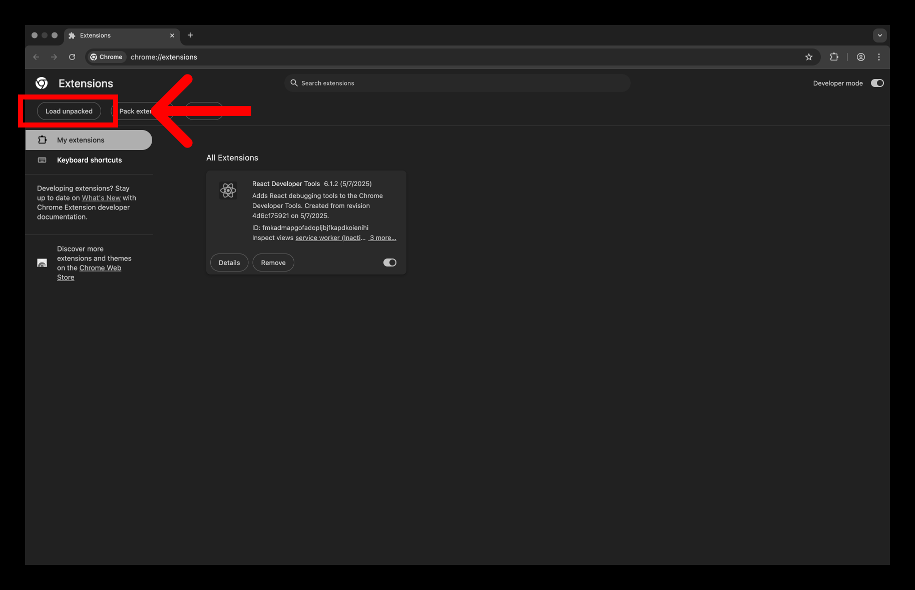The height and width of the screenshot is (590, 915).
Task: Click the Chrome Web Store icon in sidebar
Action: point(43,263)
